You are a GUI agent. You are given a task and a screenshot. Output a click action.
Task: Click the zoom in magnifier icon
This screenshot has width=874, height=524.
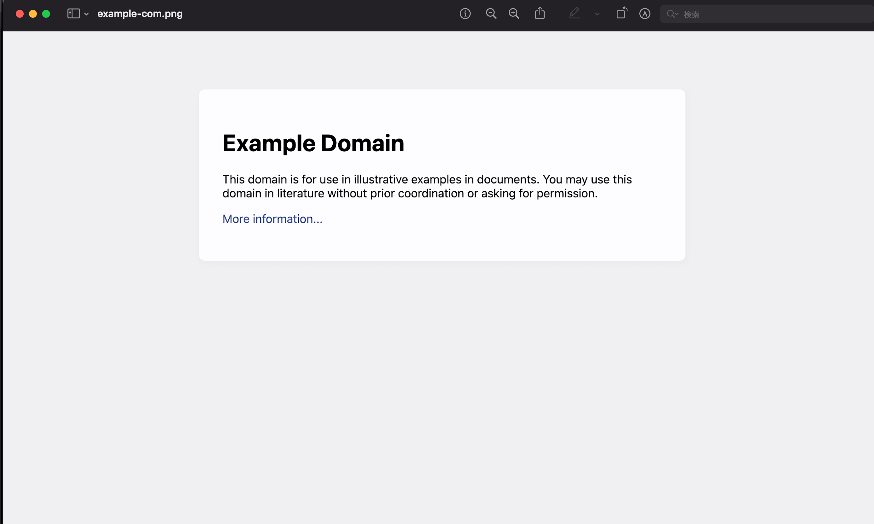[x=514, y=14]
